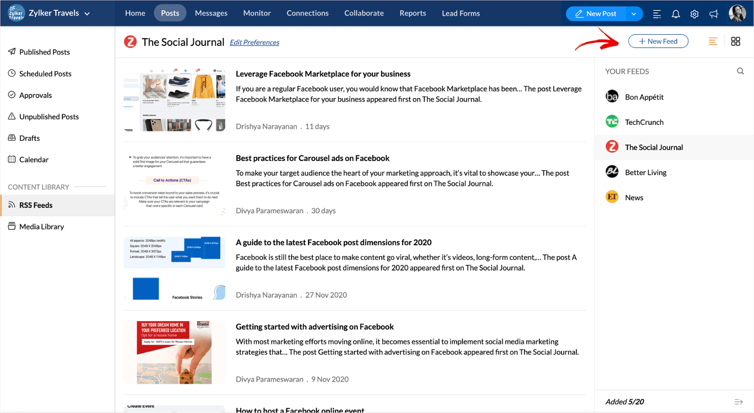Open the Zylker Travels brand dropdown

click(59, 13)
